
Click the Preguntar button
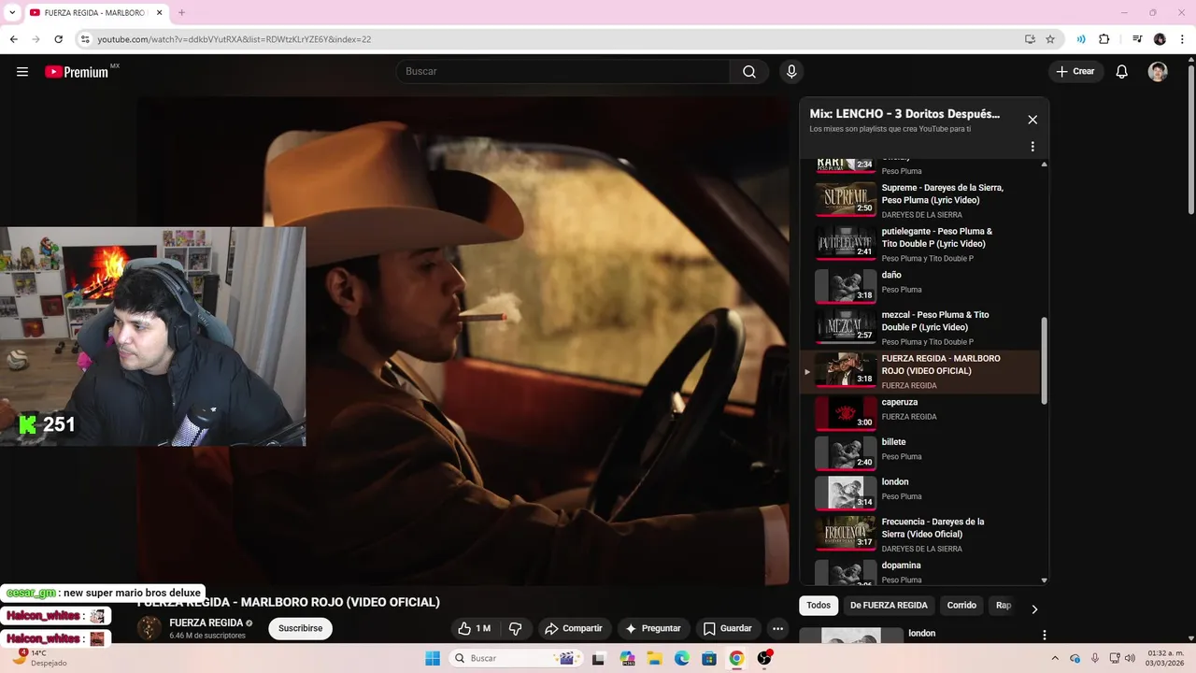pyautogui.click(x=653, y=628)
